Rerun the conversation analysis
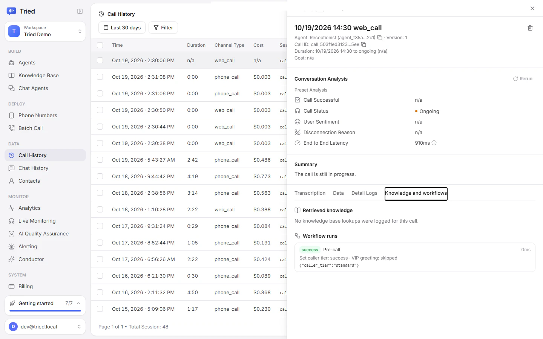The image size is (543, 339). [523, 79]
